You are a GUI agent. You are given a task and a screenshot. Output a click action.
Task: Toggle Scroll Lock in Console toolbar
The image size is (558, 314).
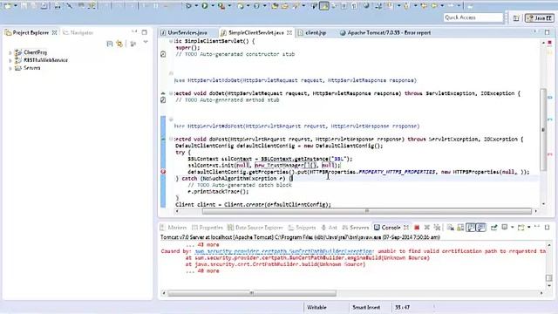click(460, 228)
